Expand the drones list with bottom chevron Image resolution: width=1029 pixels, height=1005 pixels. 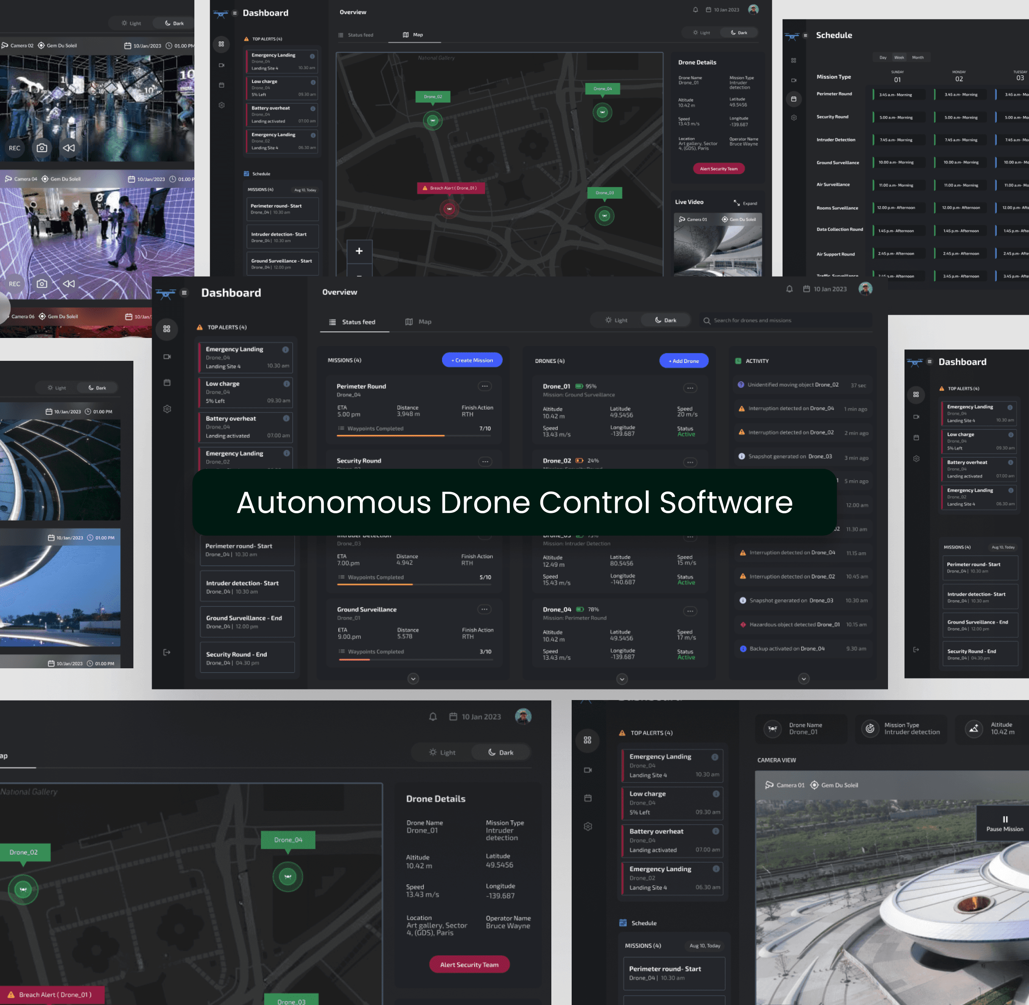pyautogui.click(x=622, y=679)
